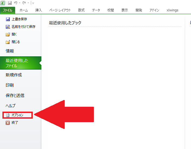Click the undo arrow icon
Screen dimensions: 191x149
pos(15,3)
